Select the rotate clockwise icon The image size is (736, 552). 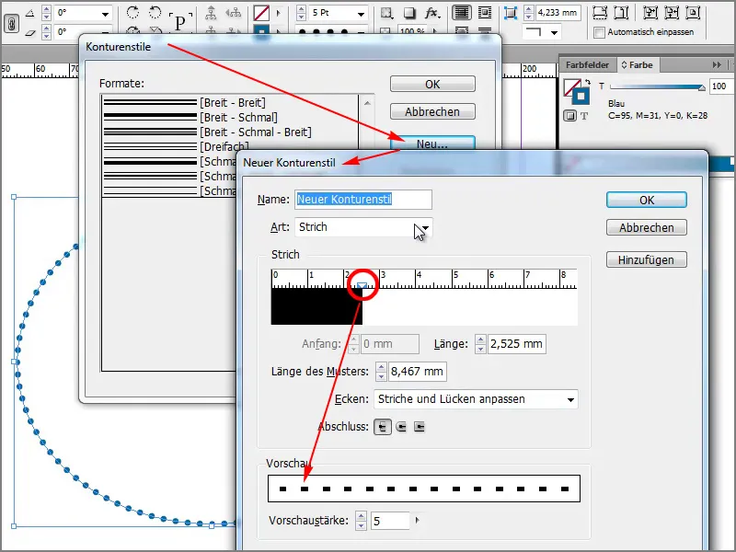(x=133, y=13)
